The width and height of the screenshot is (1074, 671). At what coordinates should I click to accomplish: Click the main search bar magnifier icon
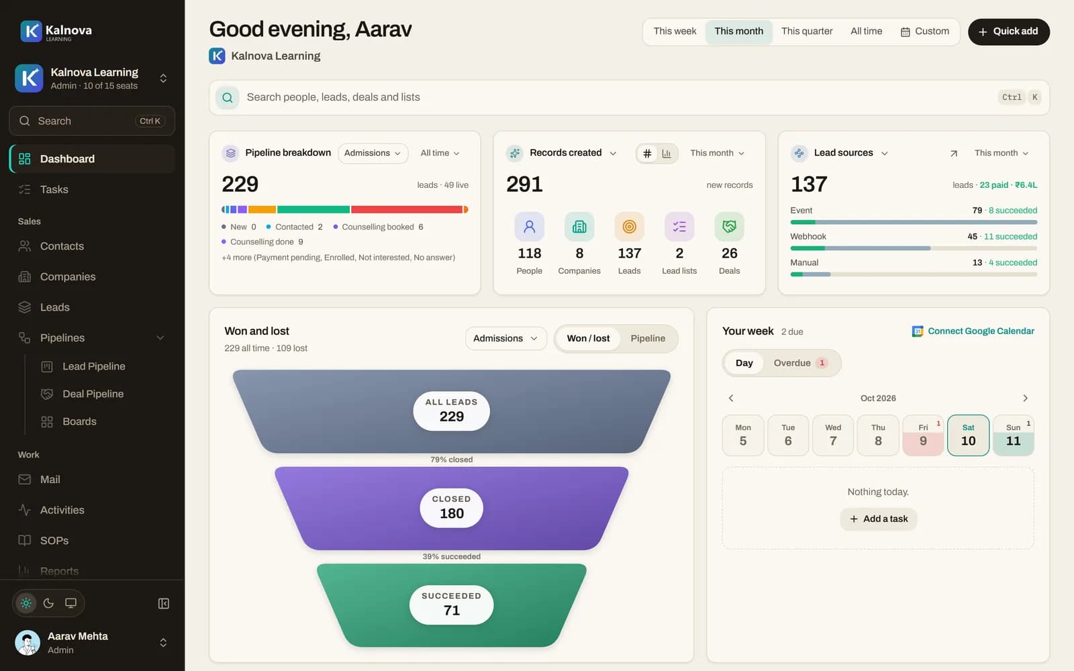pyautogui.click(x=228, y=98)
